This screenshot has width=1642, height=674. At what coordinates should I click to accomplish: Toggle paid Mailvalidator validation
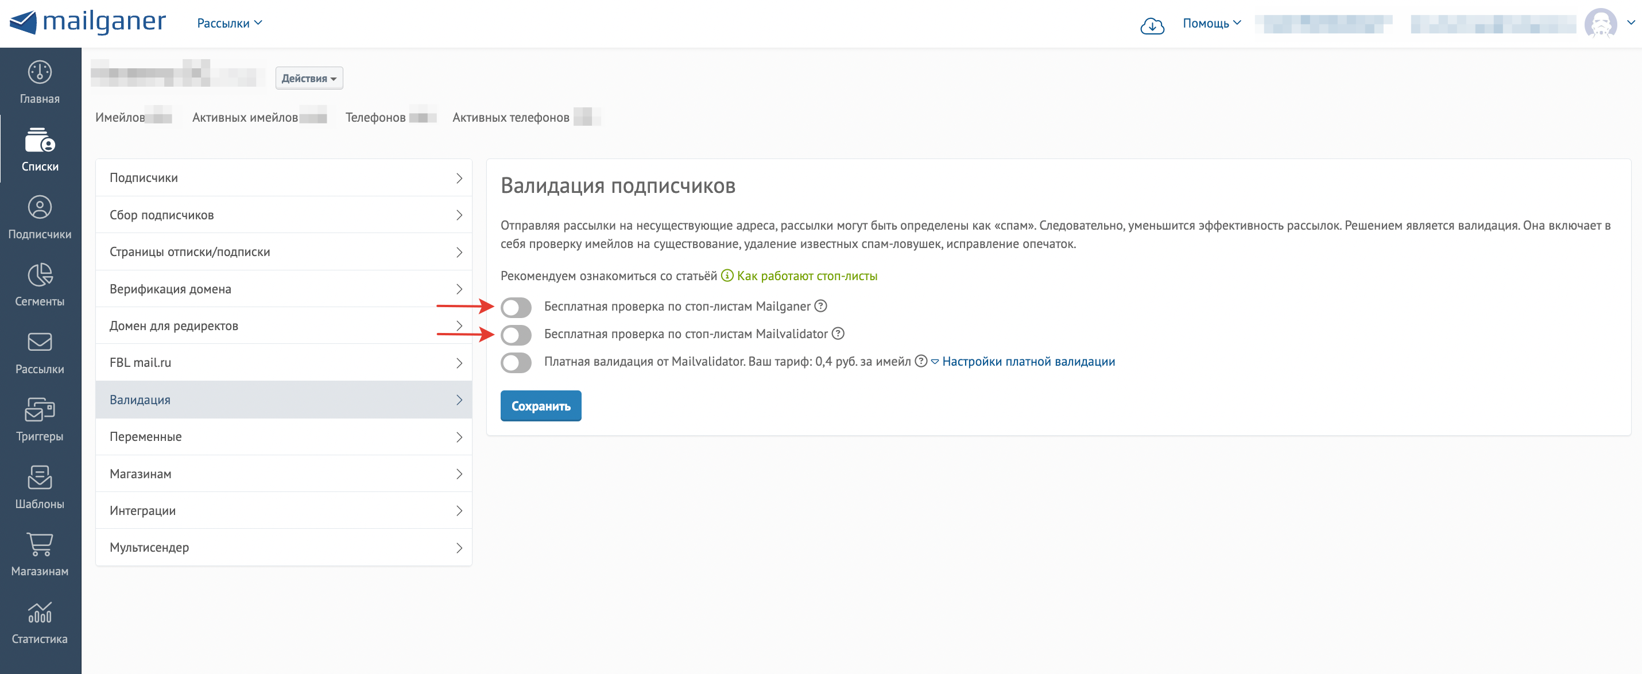pos(516,362)
